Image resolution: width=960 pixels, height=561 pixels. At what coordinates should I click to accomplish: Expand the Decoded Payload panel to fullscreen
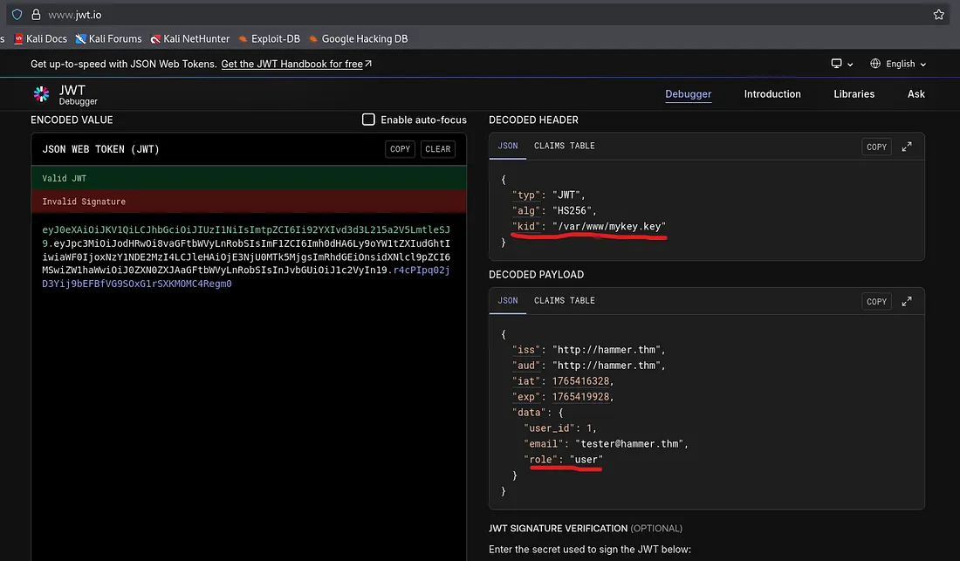click(x=907, y=301)
